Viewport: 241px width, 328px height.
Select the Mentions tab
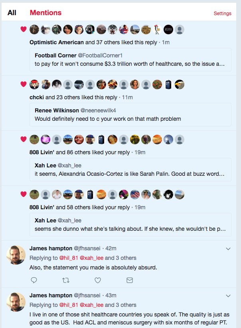(x=45, y=13)
